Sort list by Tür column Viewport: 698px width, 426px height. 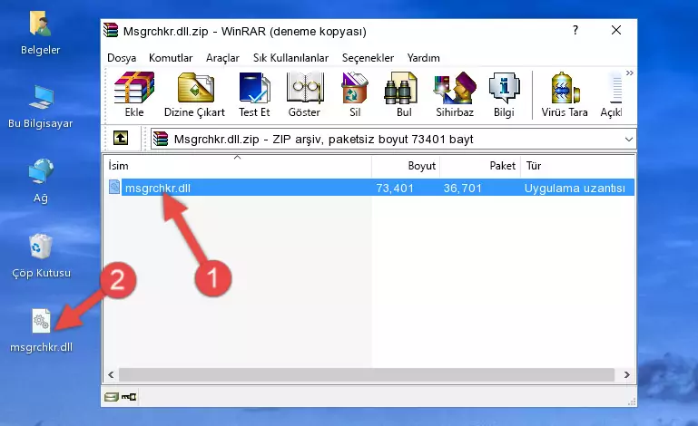pos(577,166)
